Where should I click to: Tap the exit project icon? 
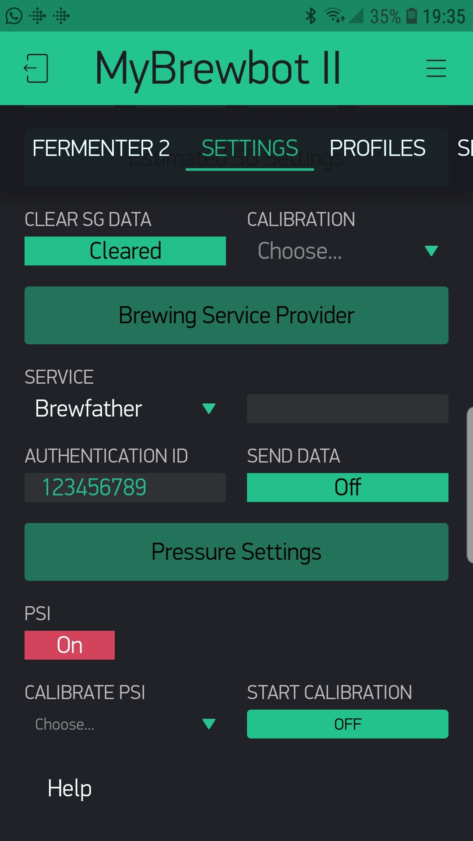(x=36, y=68)
